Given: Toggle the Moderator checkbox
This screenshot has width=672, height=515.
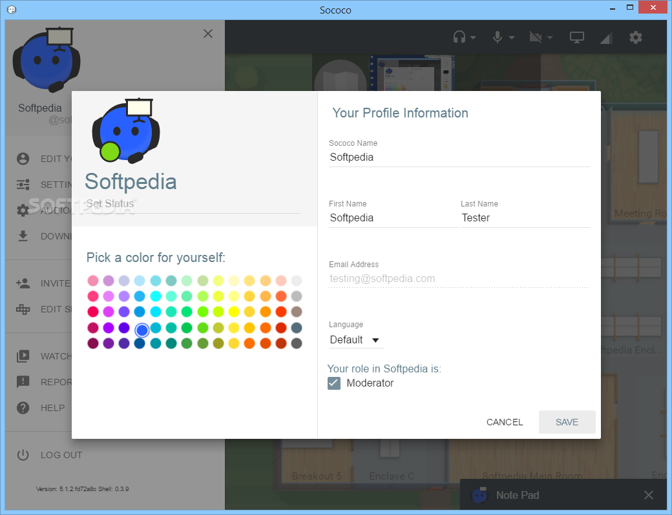Looking at the screenshot, I should pyautogui.click(x=334, y=383).
